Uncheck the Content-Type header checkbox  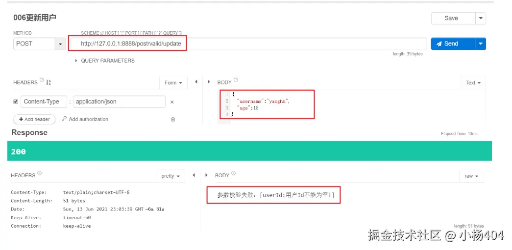click(16, 102)
